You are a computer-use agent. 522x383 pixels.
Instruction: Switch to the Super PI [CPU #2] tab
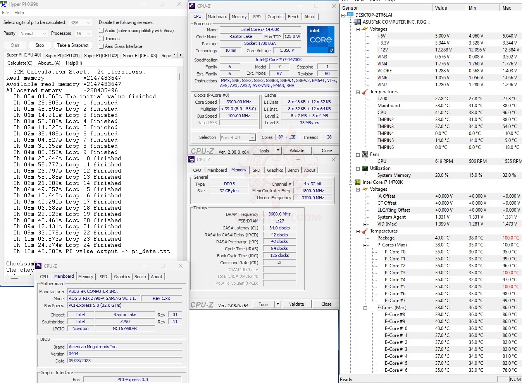[x=101, y=56]
